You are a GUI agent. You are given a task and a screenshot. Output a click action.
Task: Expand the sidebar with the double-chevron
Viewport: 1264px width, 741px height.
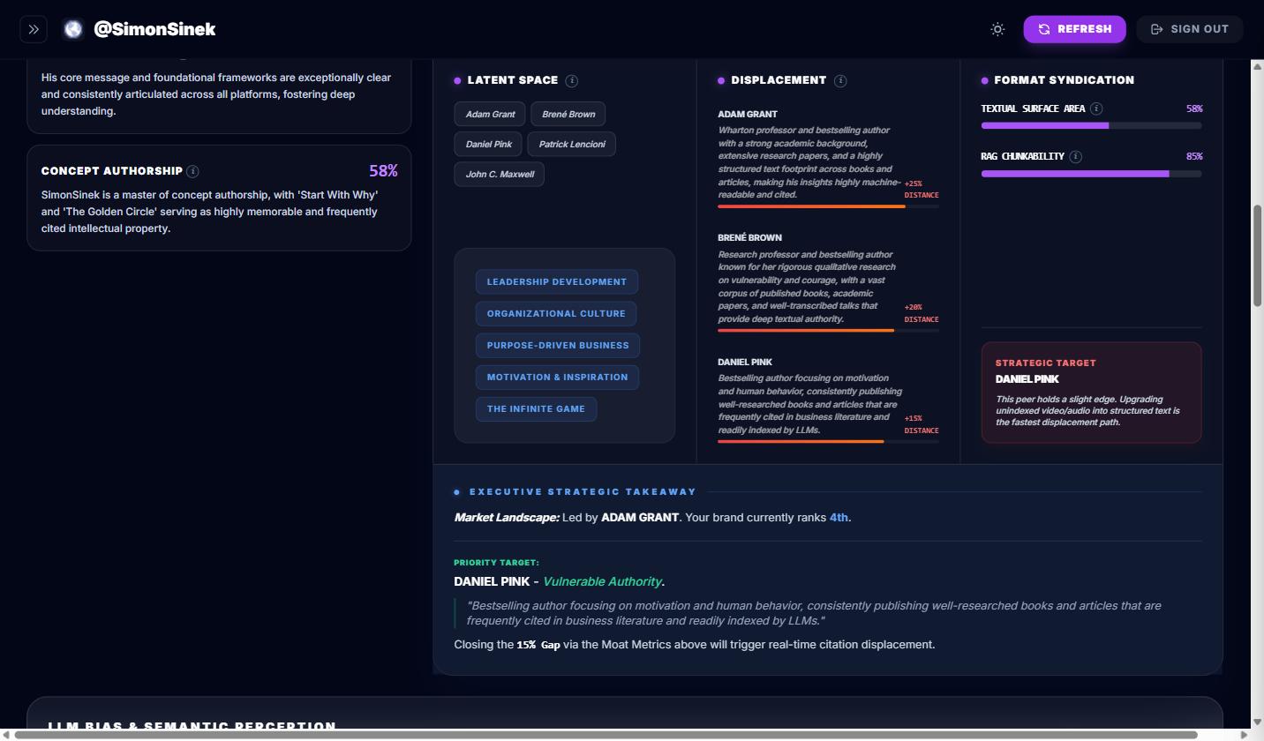(x=34, y=28)
